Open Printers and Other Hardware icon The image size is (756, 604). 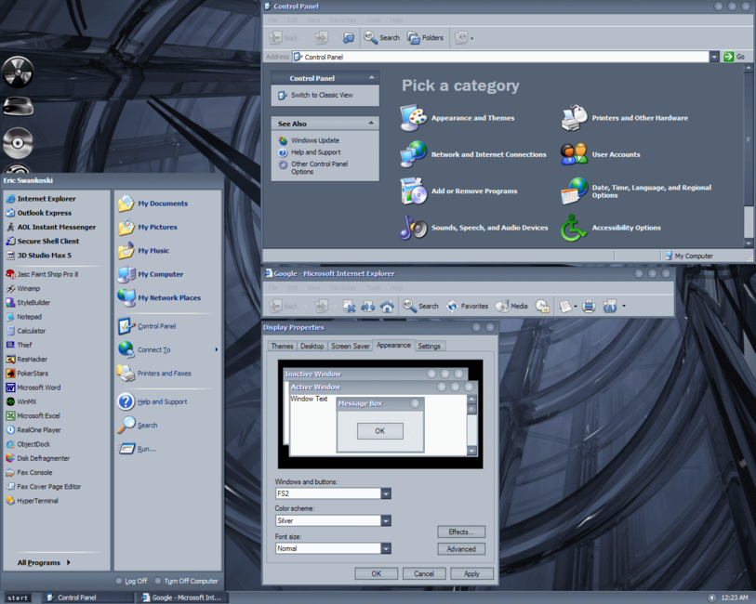click(x=574, y=118)
